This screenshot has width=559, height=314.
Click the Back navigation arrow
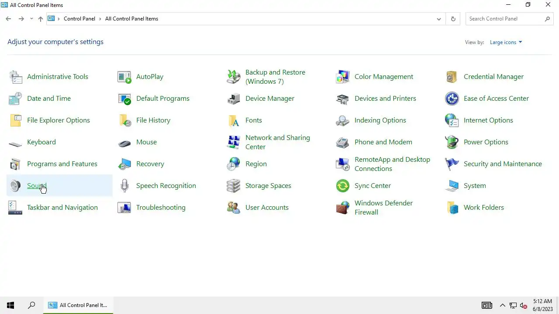click(x=8, y=19)
